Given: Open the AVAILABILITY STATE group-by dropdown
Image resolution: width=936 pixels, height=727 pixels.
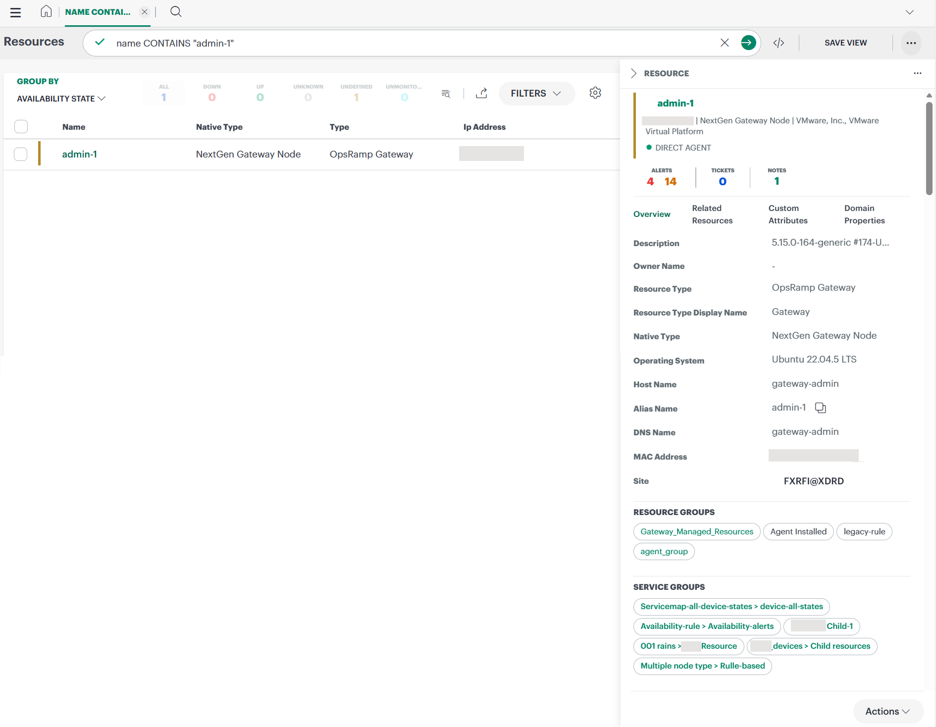Looking at the screenshot, I should [x=61, y=99].
